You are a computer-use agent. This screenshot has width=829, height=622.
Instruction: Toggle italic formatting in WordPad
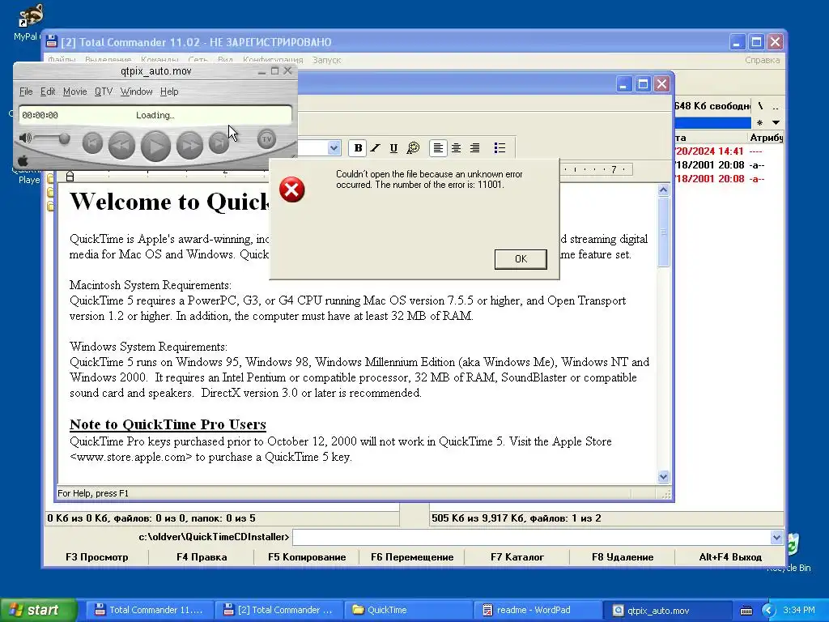point(376,148)
